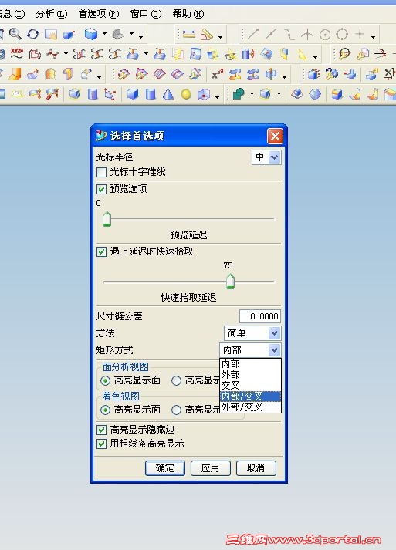Click the gray face analysis shape icon
The width and height of the screenshot is (396, 550).
119,34
